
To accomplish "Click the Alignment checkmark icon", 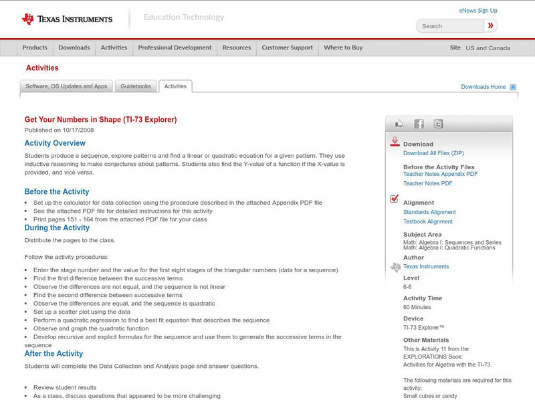I will click(394, 198).
